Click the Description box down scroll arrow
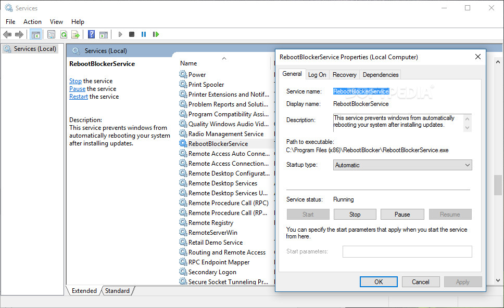 coord(468,128)
